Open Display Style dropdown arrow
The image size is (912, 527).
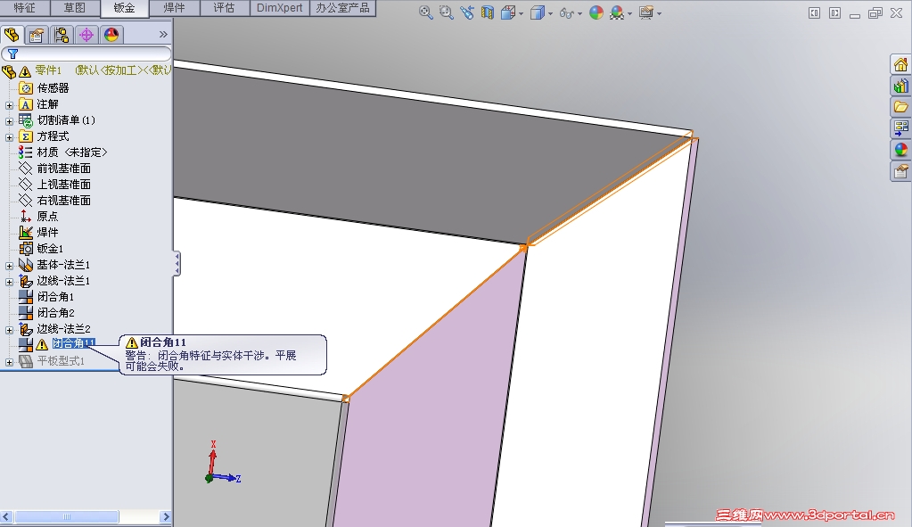click(550, 13)
